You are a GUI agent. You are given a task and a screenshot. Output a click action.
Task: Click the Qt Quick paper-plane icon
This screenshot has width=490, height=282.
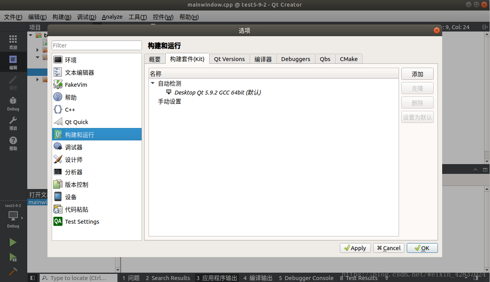pos(58,122)
